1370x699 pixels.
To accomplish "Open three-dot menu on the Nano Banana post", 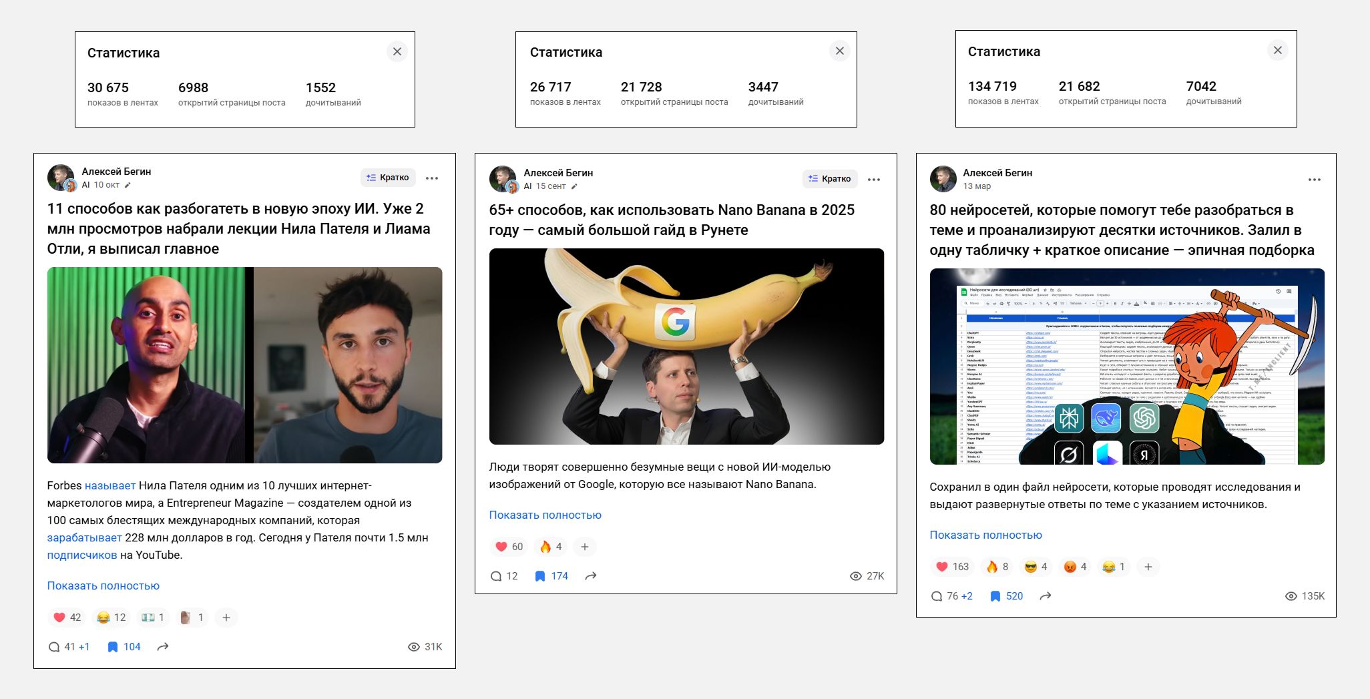I will 873,180.
